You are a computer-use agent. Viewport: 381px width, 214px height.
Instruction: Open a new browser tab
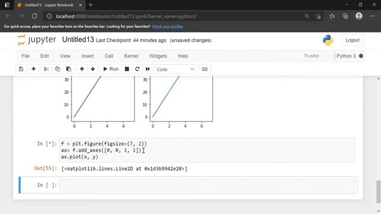click(90, 5)
